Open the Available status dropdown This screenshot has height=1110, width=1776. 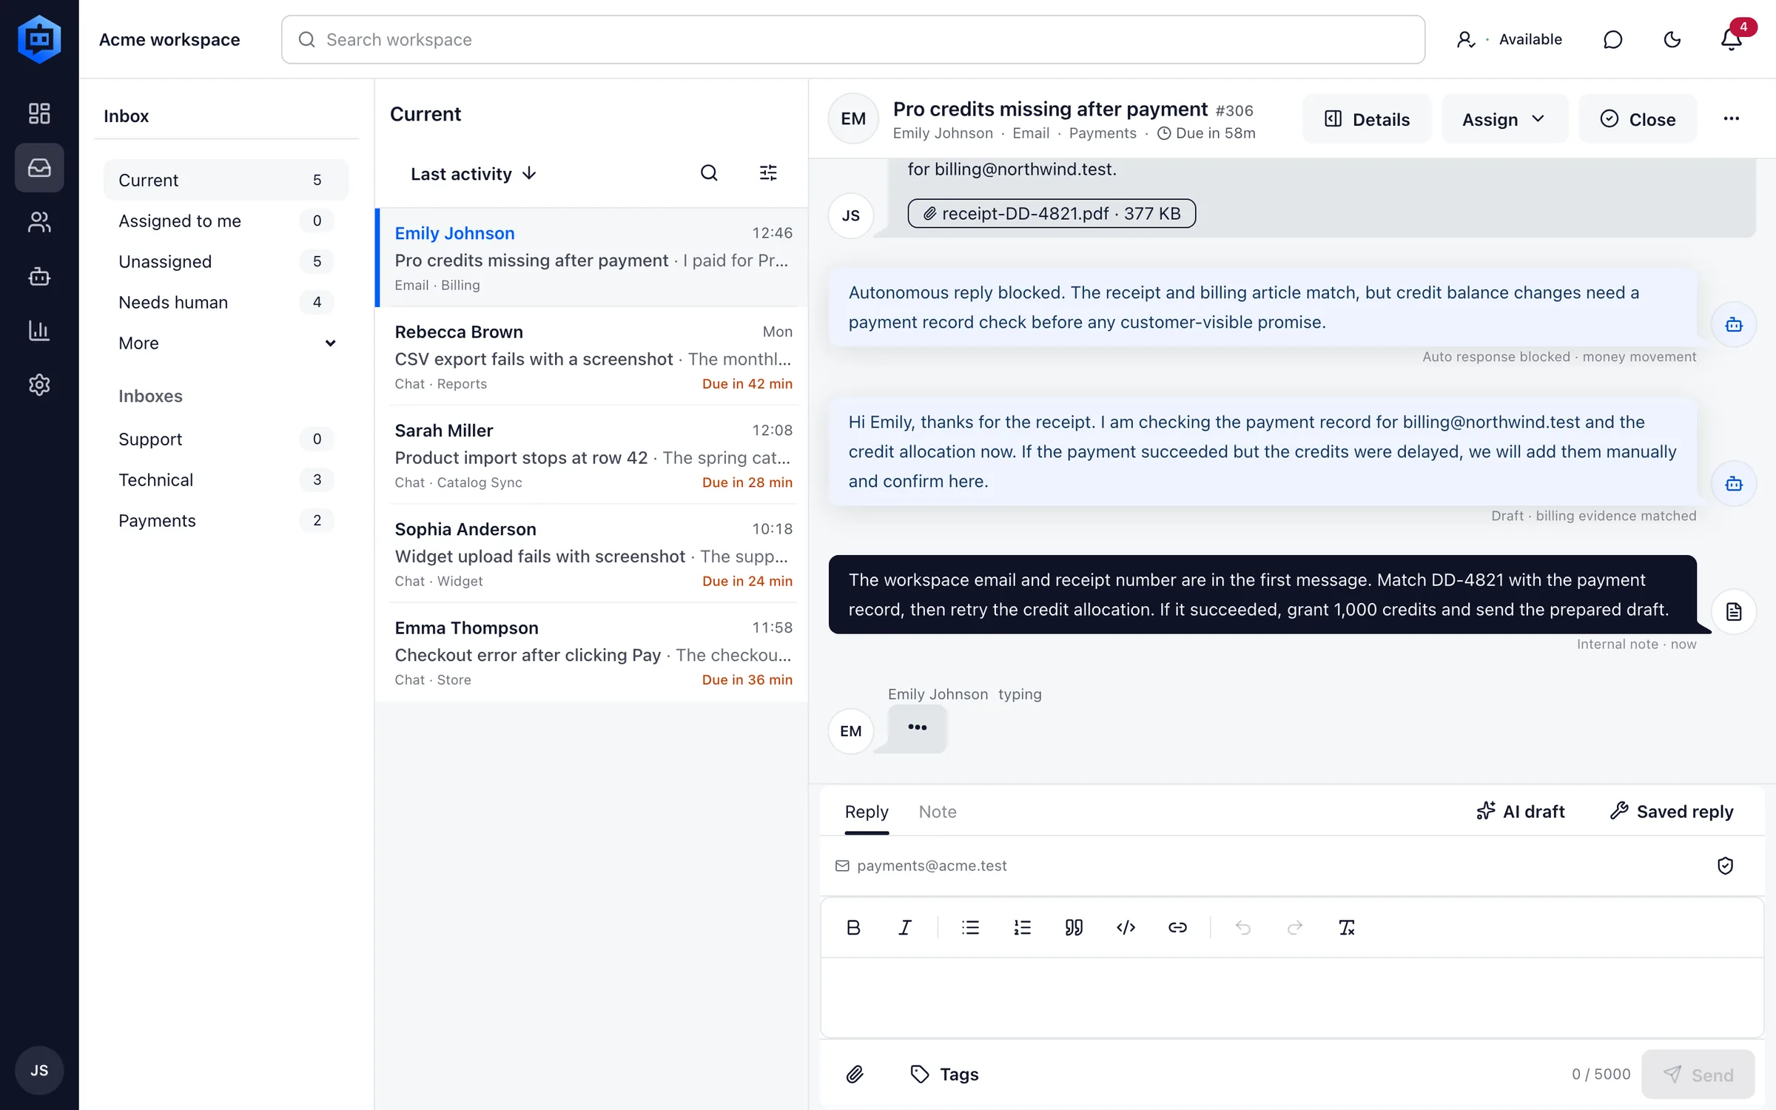pyautogui.click(x=1510, y=39)
